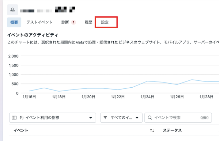
Task: Click the dataset pixel icon beside the name
Action: click(x=12, y=10)
